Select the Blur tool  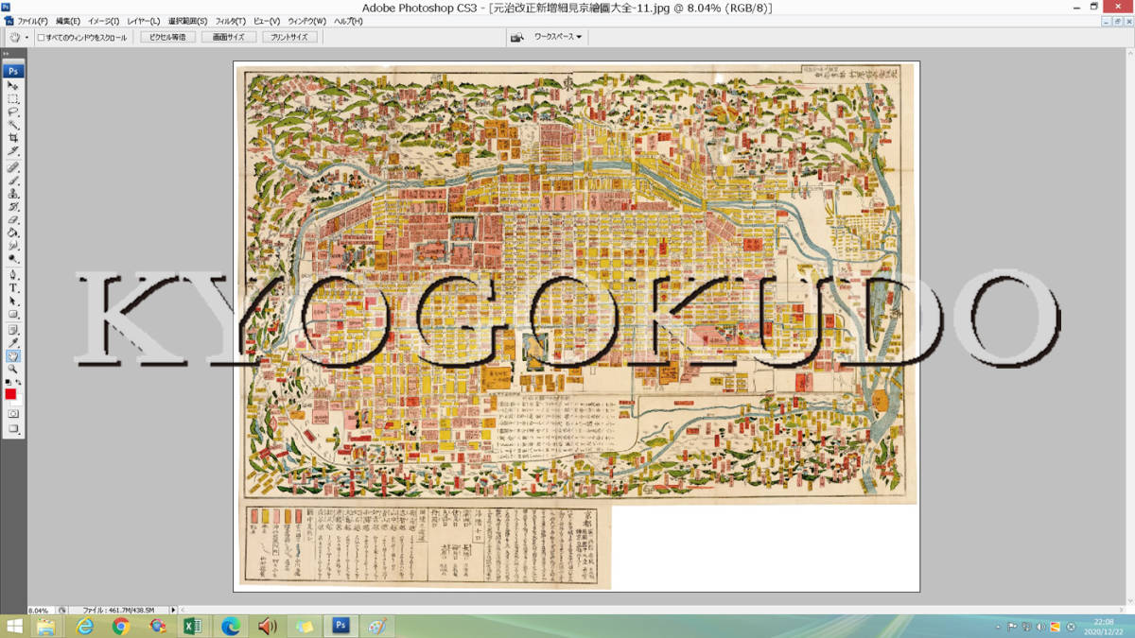tap(13, 247)
